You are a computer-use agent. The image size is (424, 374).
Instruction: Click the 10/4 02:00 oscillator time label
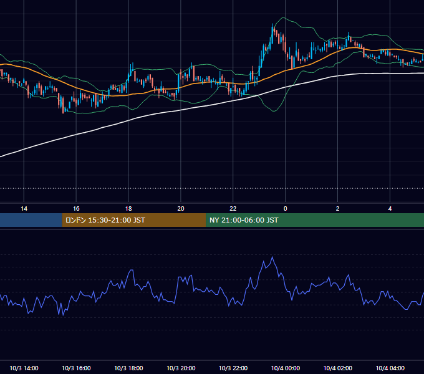pyautogui.click(x=337, y=368)
